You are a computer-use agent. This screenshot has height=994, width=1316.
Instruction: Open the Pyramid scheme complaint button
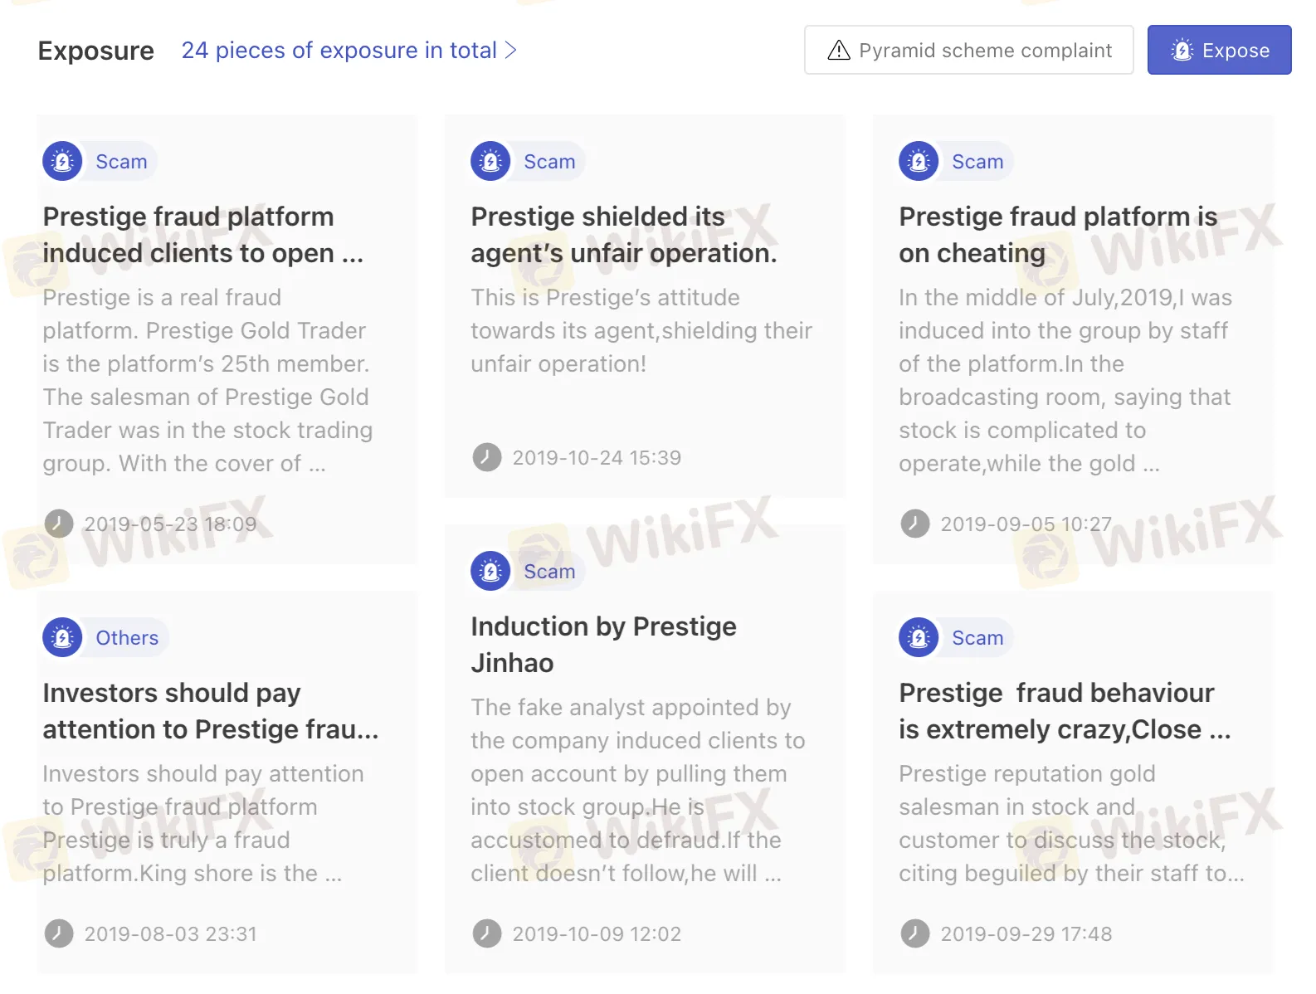968,50
